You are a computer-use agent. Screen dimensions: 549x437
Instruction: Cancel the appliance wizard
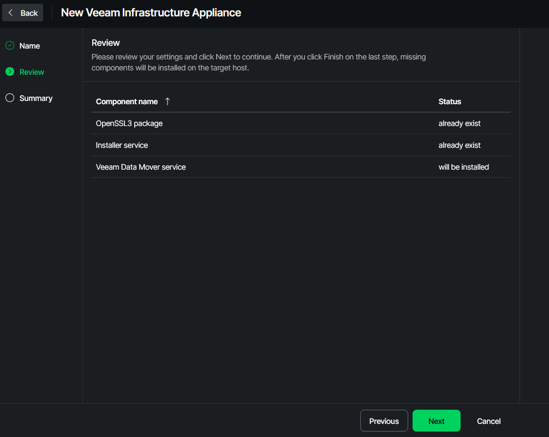(x=488, y=421)
